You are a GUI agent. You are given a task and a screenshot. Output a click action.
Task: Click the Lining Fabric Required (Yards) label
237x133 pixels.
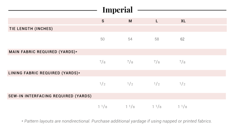[x=44, y=73]
